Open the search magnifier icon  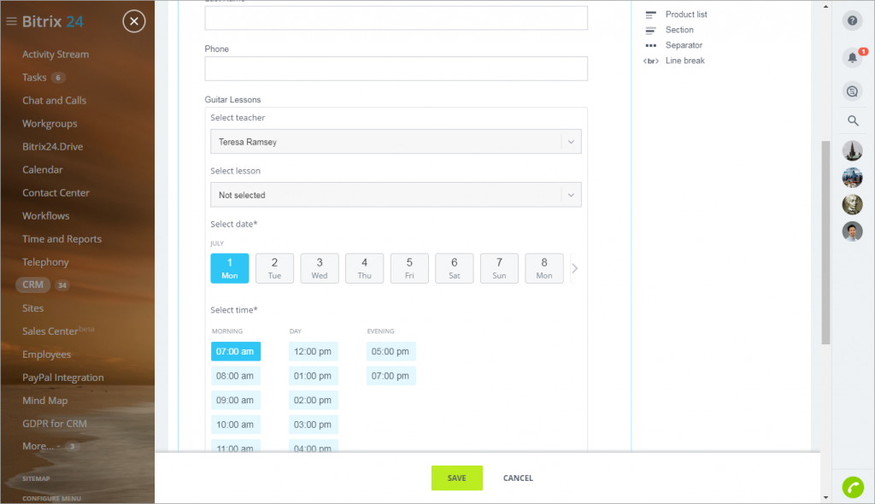click(x=853, y=120)
